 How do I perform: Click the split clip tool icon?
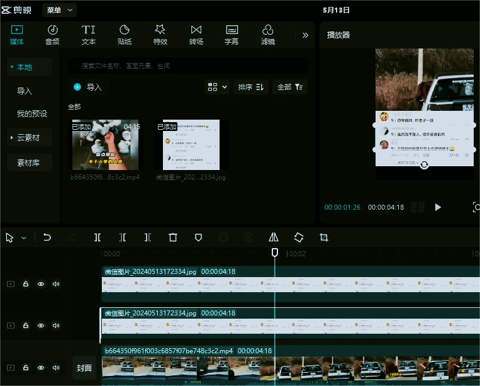click(98, 237)
